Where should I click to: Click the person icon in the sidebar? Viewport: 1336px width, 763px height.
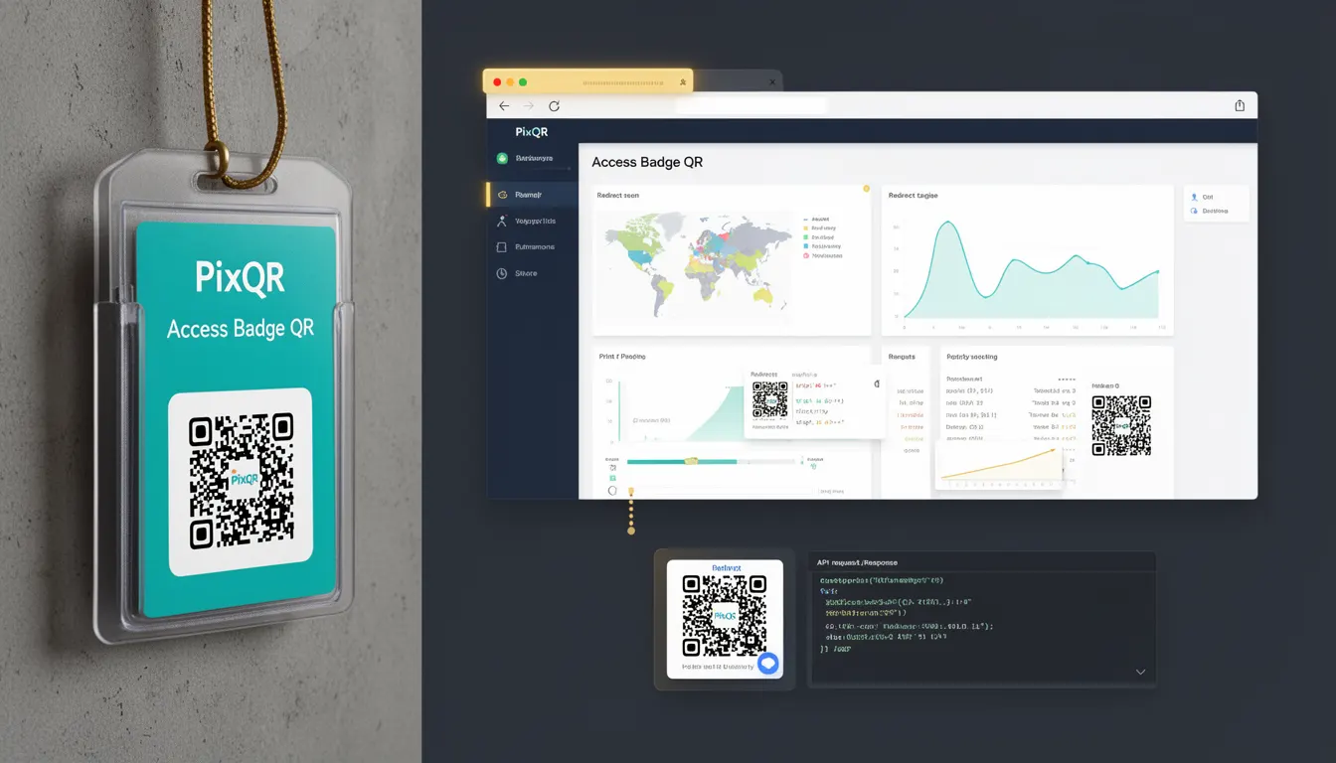tap(502, 222)
